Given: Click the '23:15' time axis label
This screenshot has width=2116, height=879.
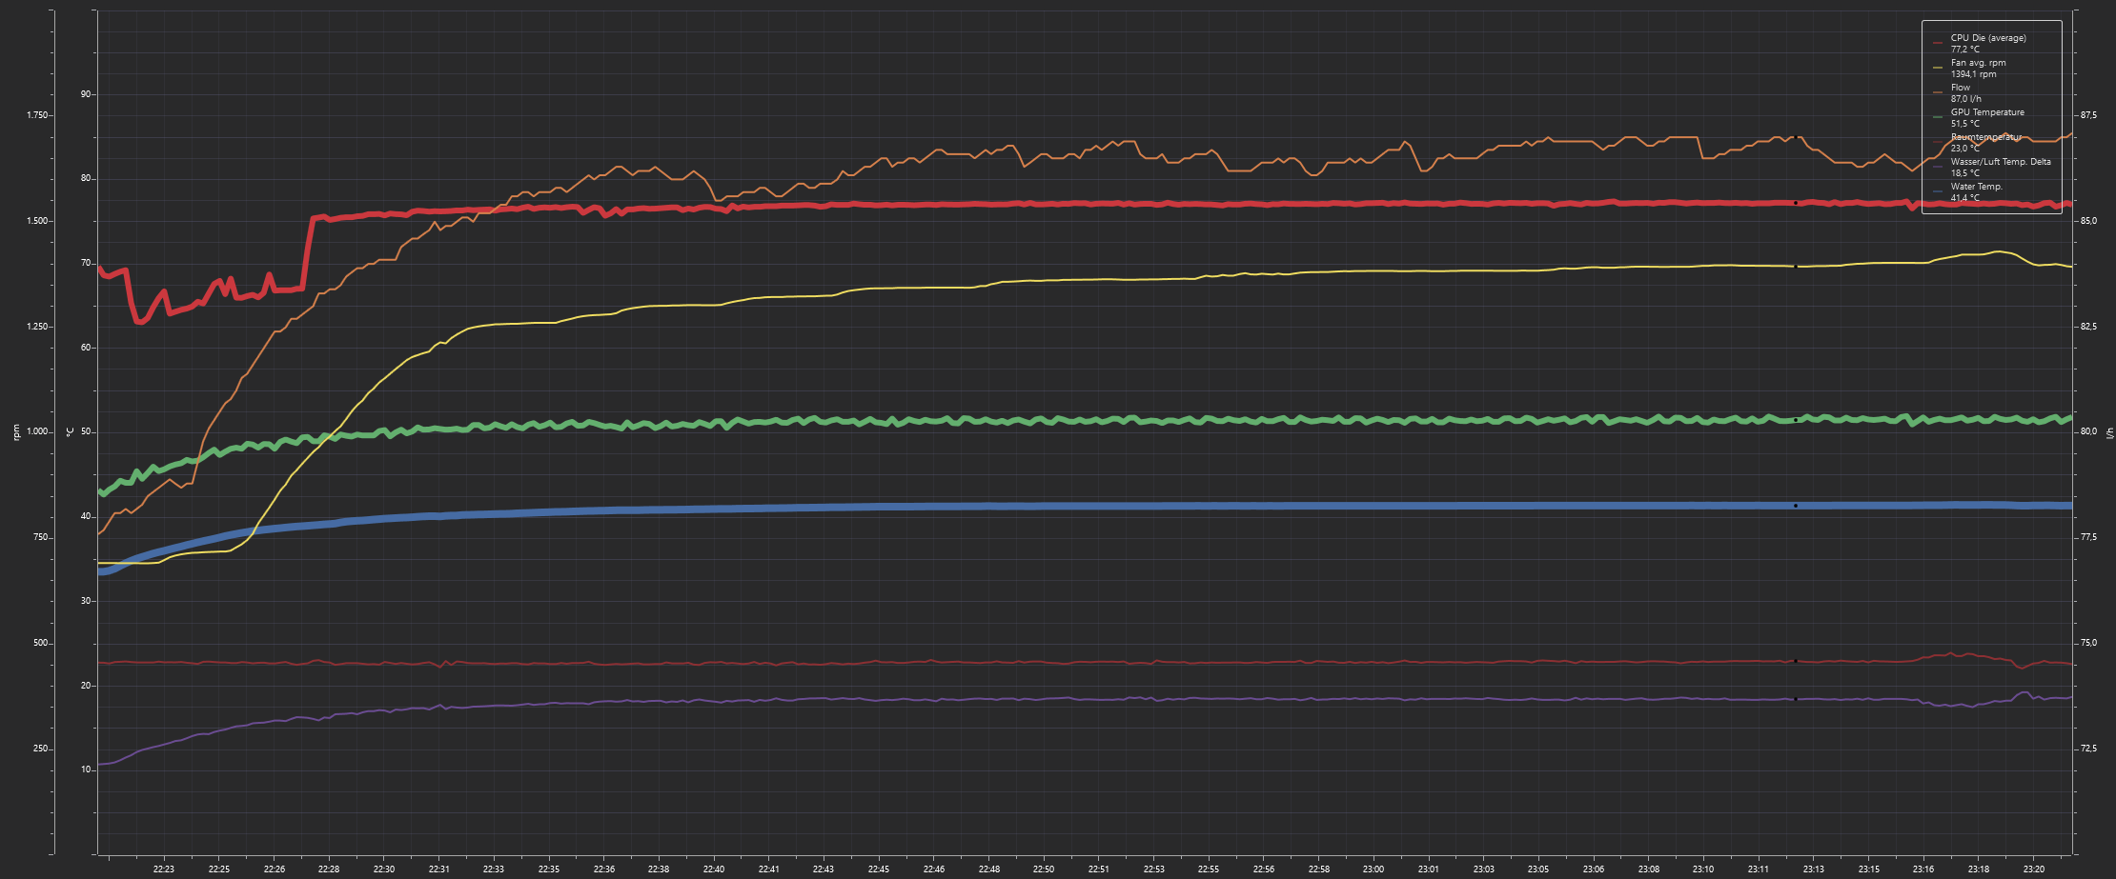Looking at the screenshot, I should [1869, 869].
